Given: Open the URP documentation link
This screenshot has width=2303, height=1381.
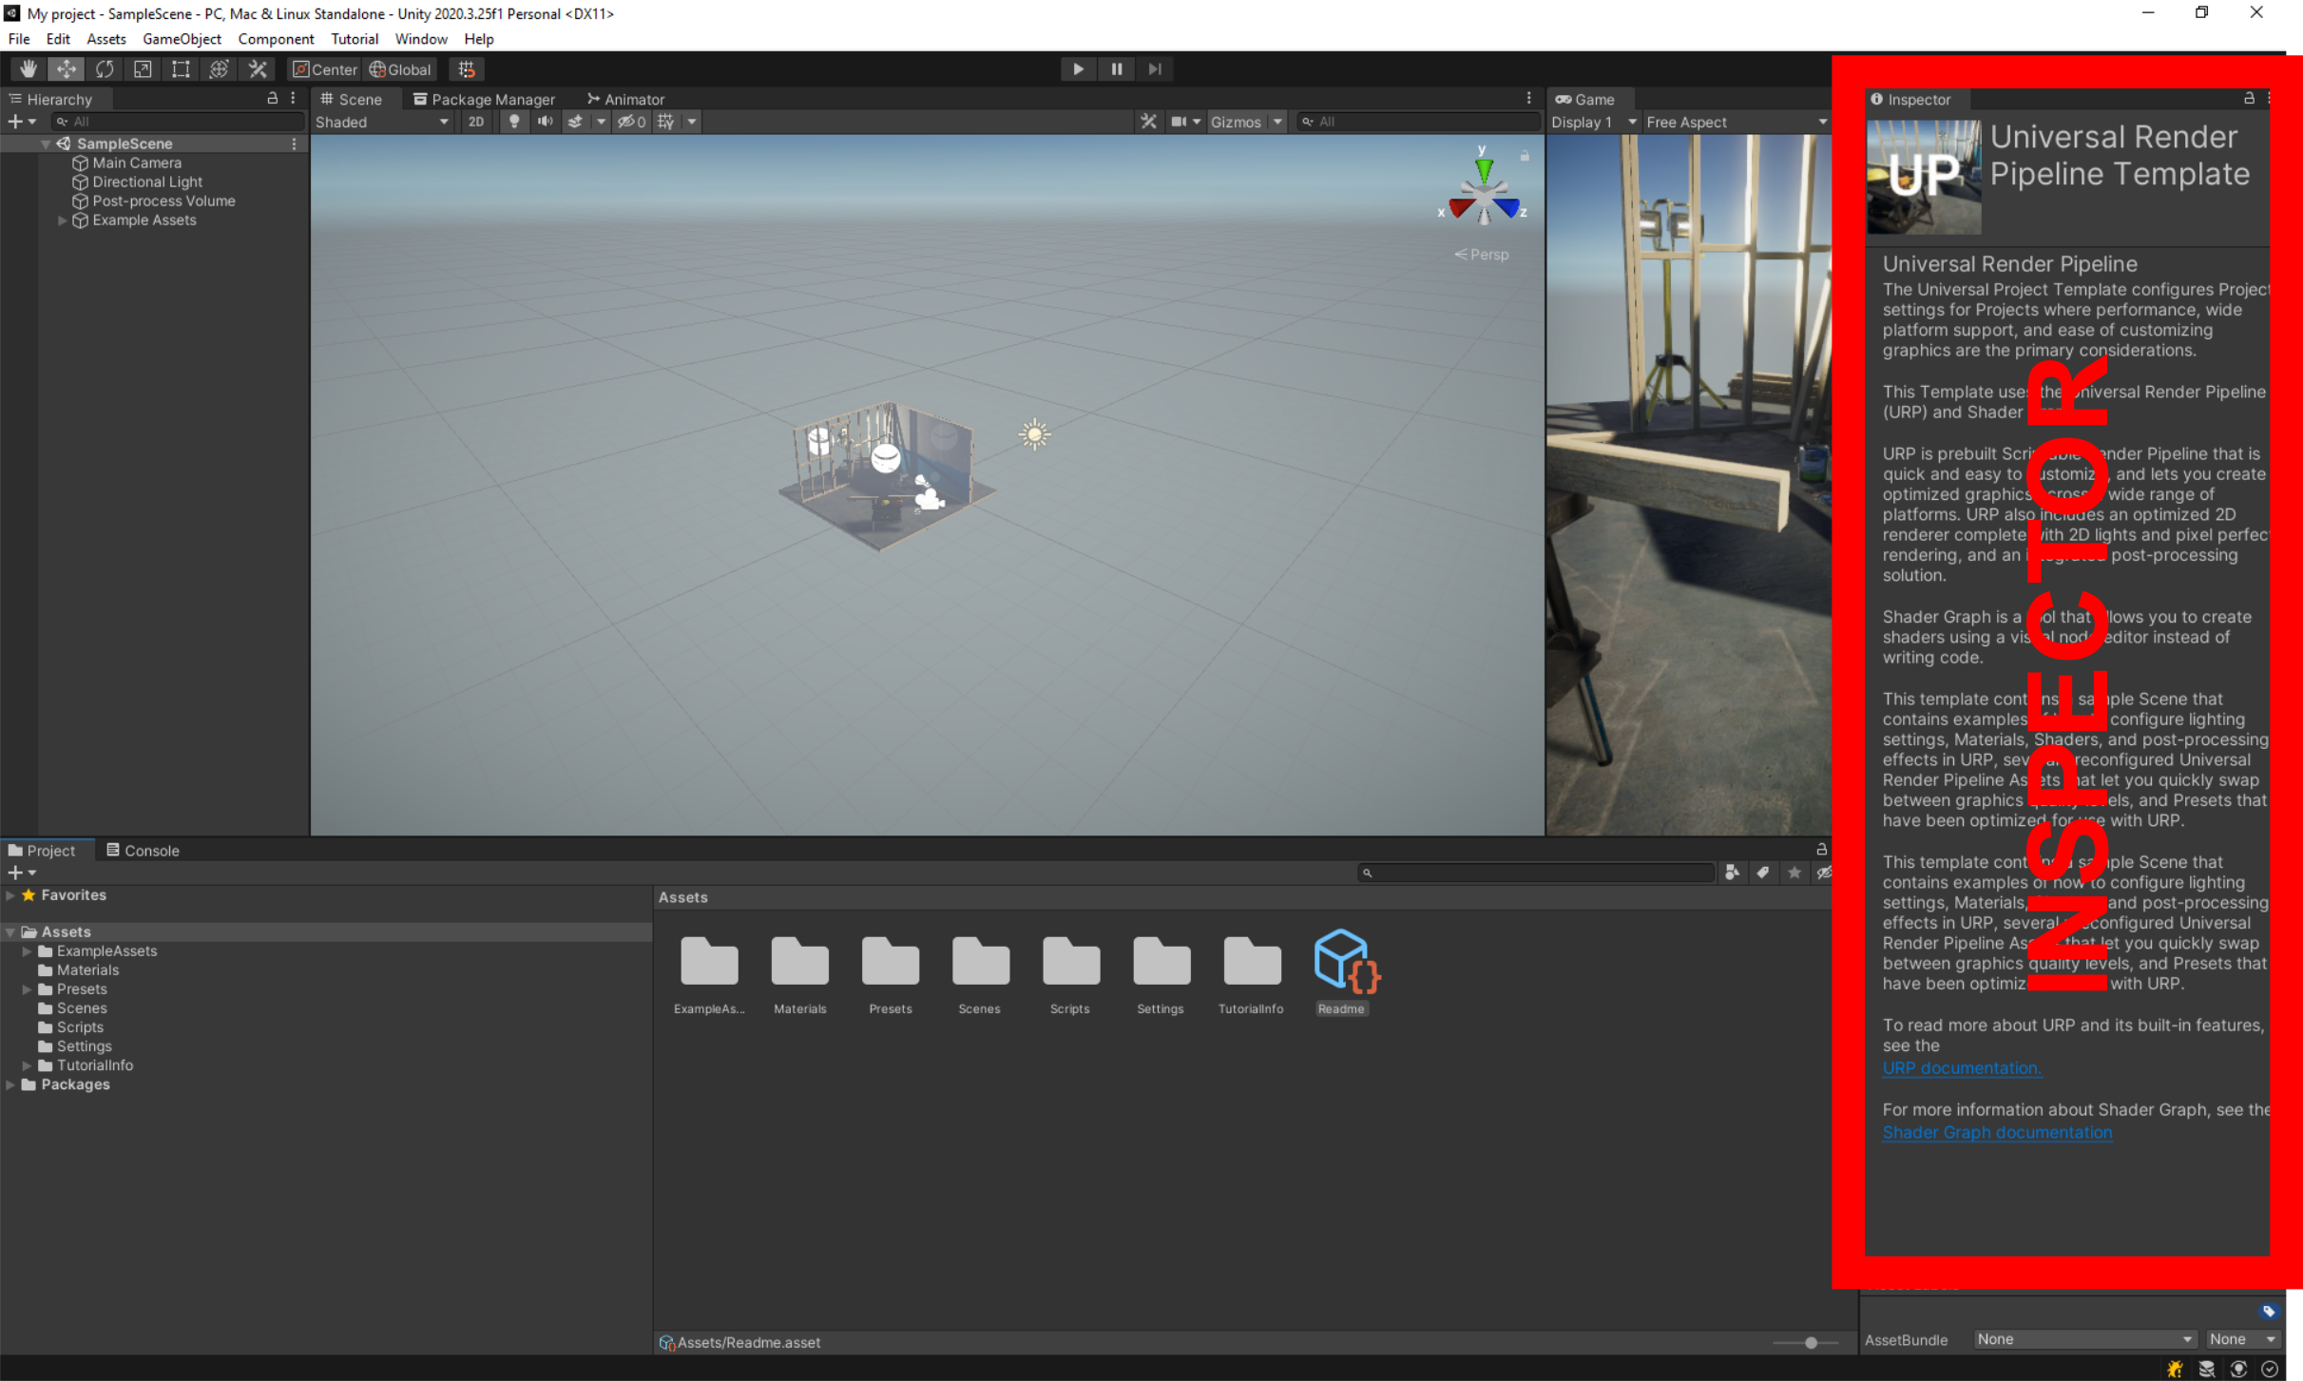Looking at the screenshot, I should 1961,1067.
